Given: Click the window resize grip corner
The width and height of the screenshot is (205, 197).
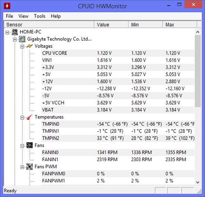Looking at the screenshot, I should click(x=200, y=191).
